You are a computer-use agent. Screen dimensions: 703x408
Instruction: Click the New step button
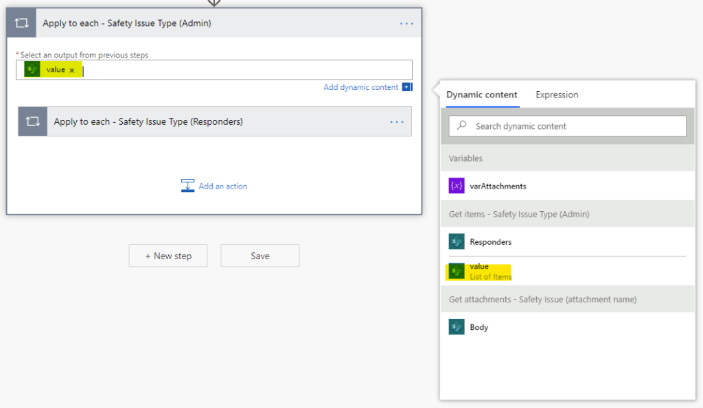[x=168, y=256]
